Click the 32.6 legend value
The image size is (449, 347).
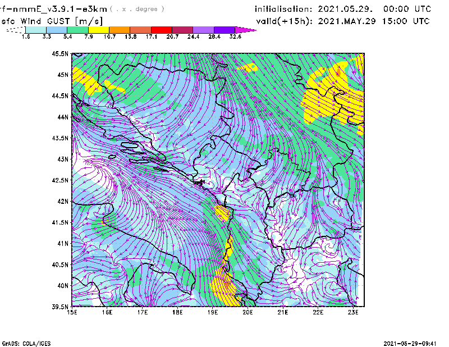[235, 36]
